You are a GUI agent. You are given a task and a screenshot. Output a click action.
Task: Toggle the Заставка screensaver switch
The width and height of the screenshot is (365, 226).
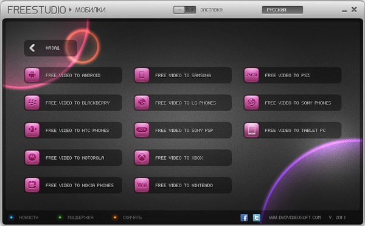[x=184, y=10]
